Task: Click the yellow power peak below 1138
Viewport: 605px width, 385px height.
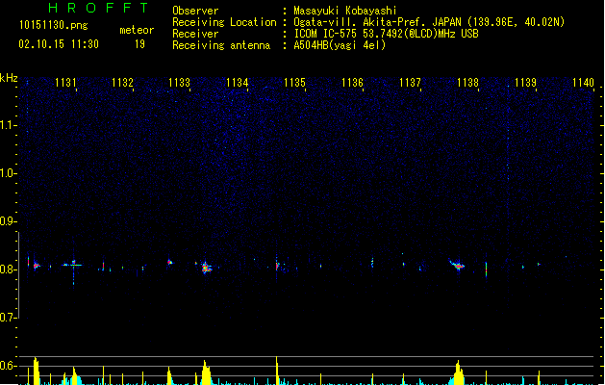Action: [459, 372]
